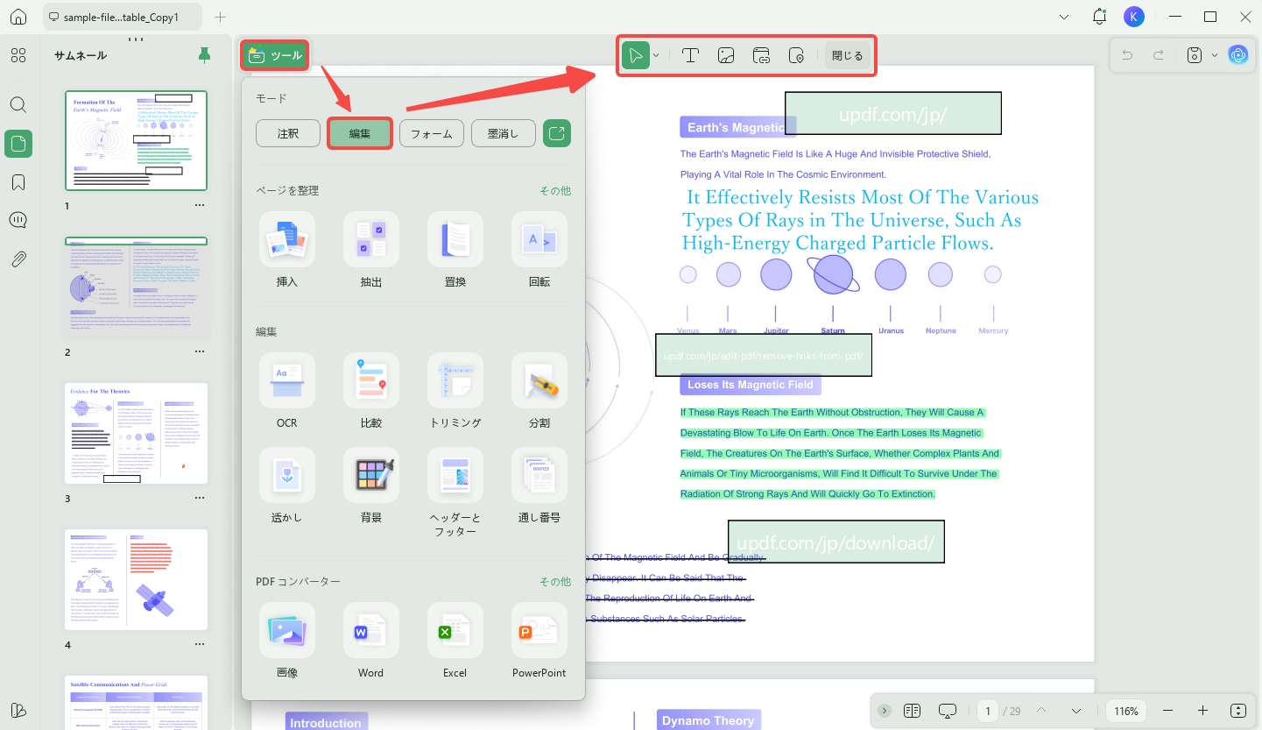
Task: Open the 通し番号 Bates numbering tool
Action: click(x=539, y=485)
